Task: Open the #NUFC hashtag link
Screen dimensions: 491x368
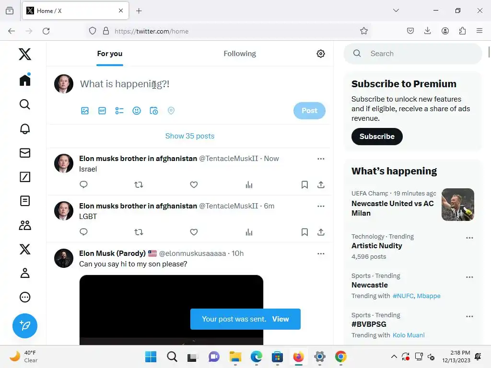Action: point(403,296)
